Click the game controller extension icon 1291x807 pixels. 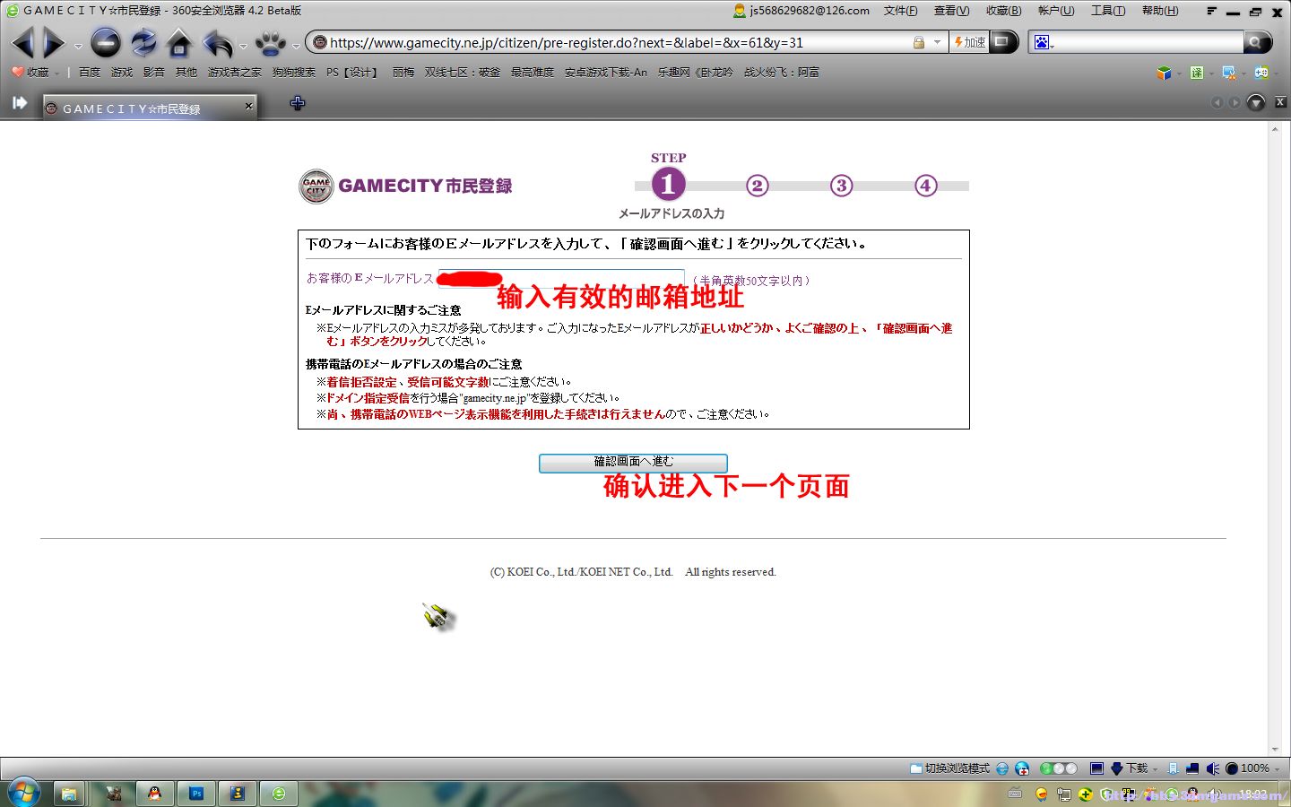[x=1261, y=73]
